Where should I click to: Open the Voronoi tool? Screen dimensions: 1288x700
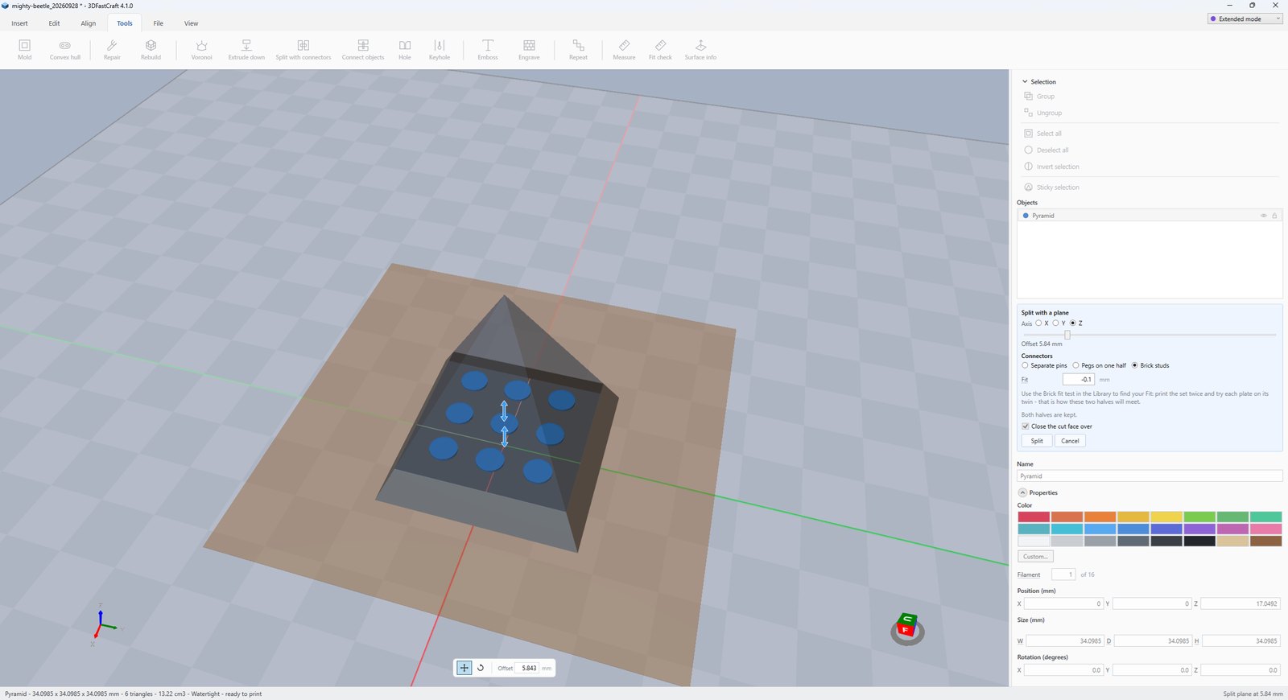(x=202, y=49)
